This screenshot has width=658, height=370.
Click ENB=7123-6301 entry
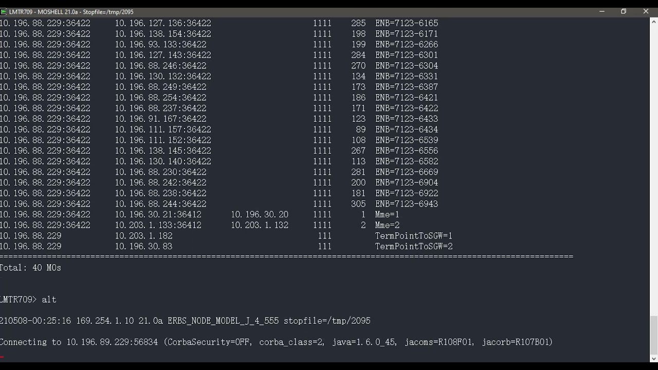(x=407, y=55)
